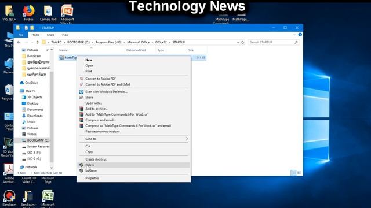Click Program Files (x86) in breadcrumb

(108, 42)
